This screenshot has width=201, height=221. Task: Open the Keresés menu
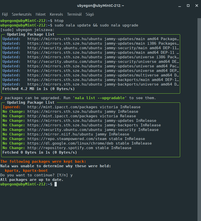pos(56,14)
